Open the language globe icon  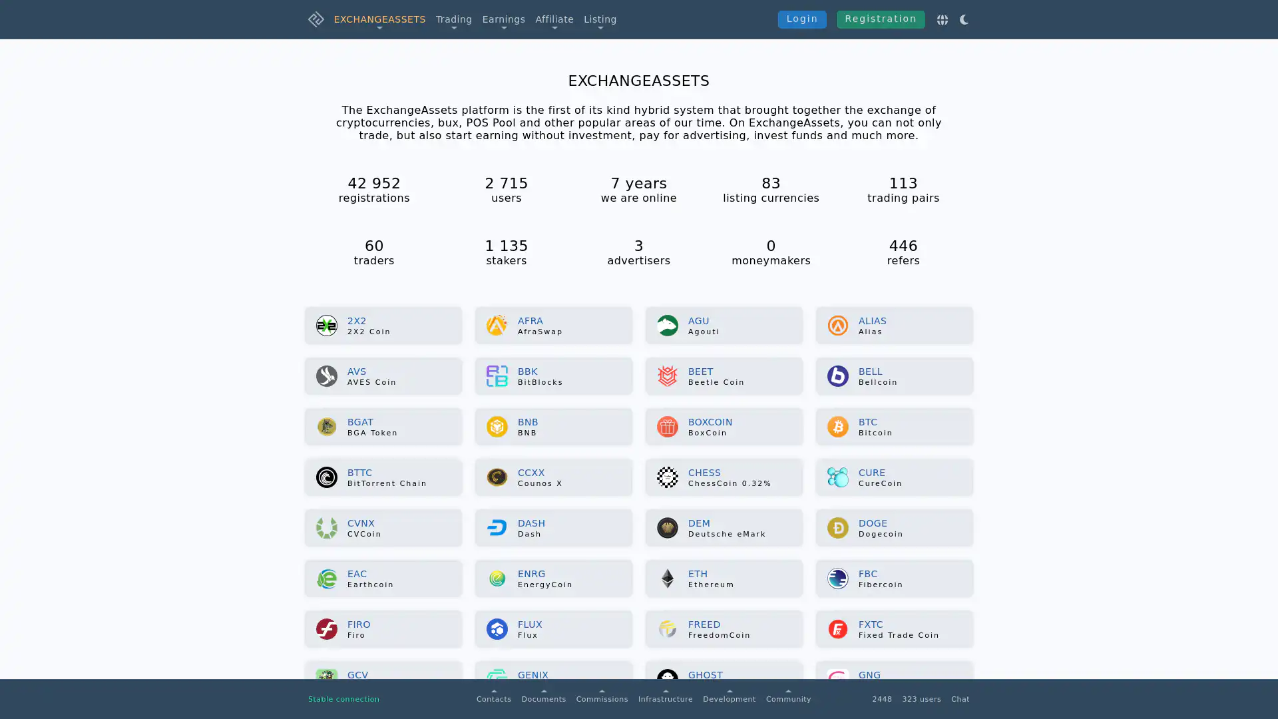[x=942, y=20]
